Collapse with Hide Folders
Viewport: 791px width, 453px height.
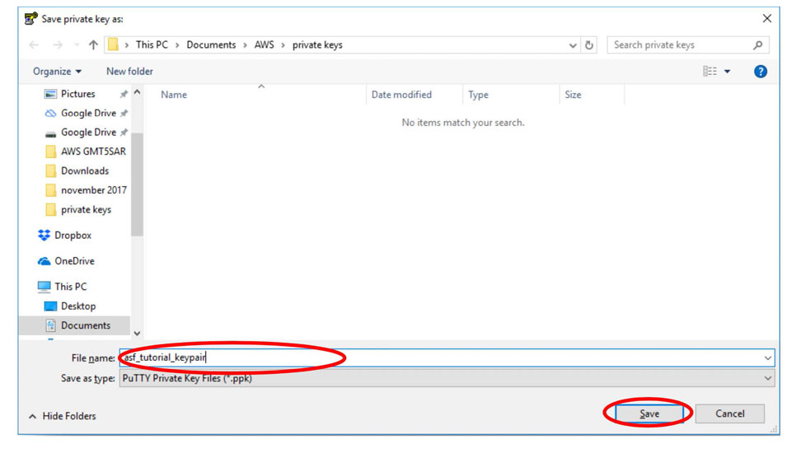coord(63,416)
